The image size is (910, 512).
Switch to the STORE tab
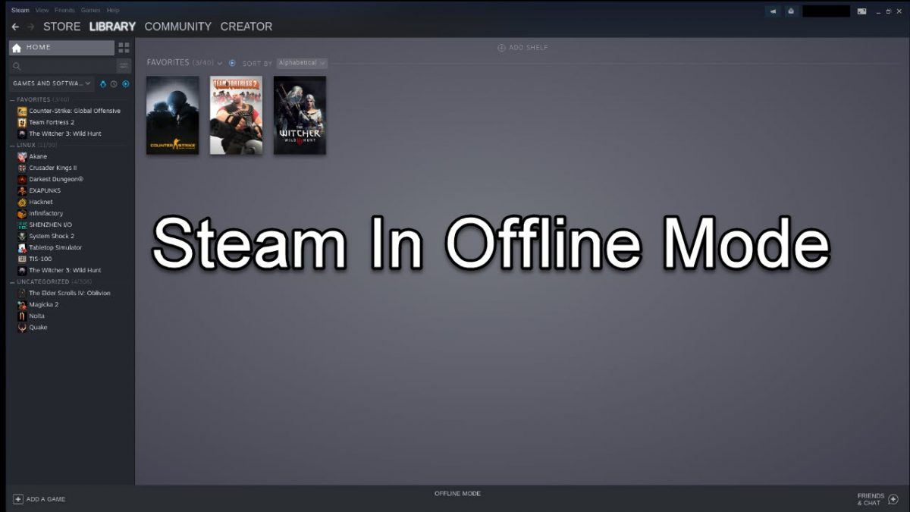pyautogui.click(x=61, y=27)
